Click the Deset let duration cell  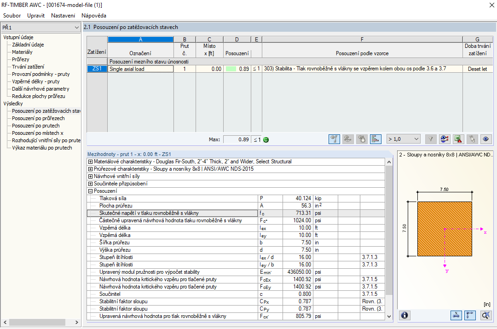(478, 69)
